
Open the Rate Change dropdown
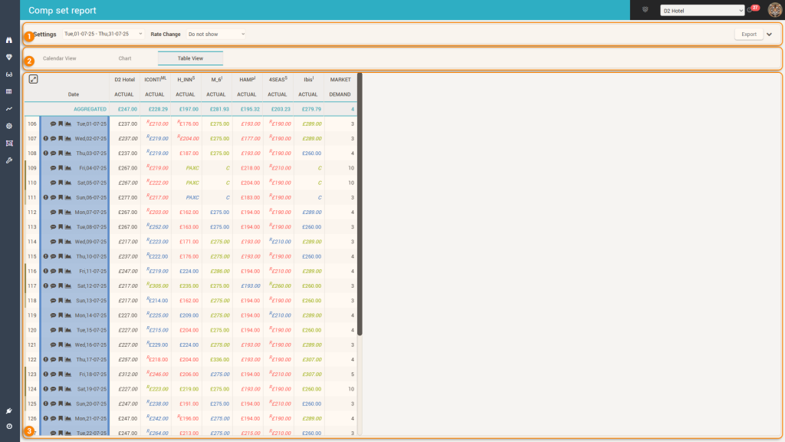coord(216,34)
